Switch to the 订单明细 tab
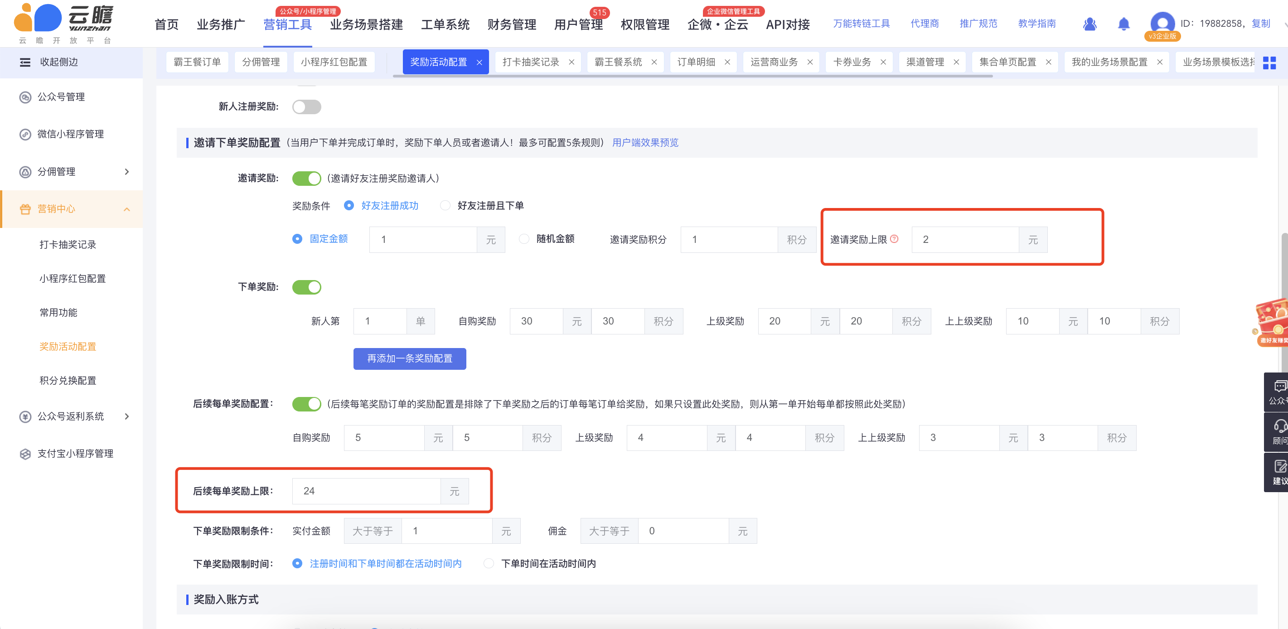This screenshot has width=1288, height=629. click(x=696, y=62)
